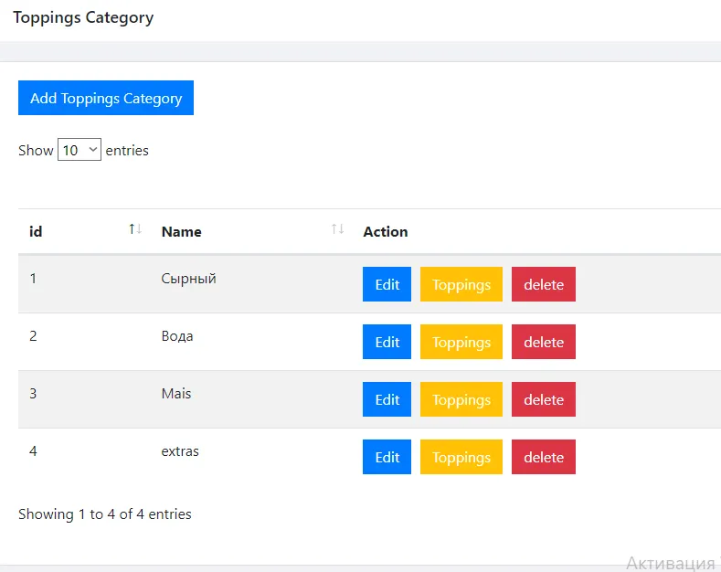Image resolution: width=721 pixels, height=572 pixels.
Task: Edit the extras category
Action: coord(387,457)
